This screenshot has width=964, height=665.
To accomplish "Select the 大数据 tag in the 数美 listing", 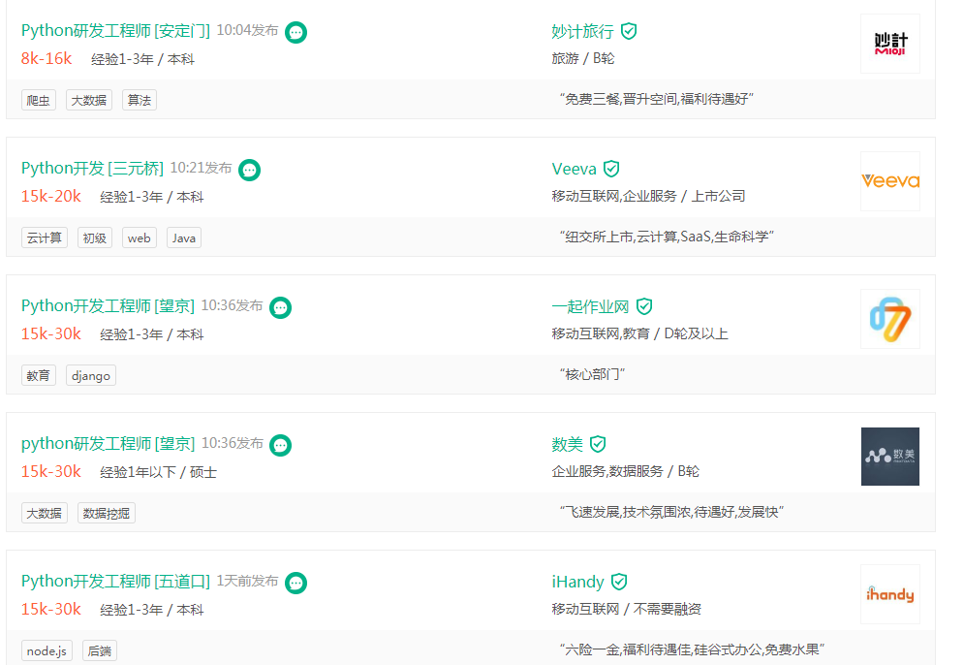I will tap(45, 514).
